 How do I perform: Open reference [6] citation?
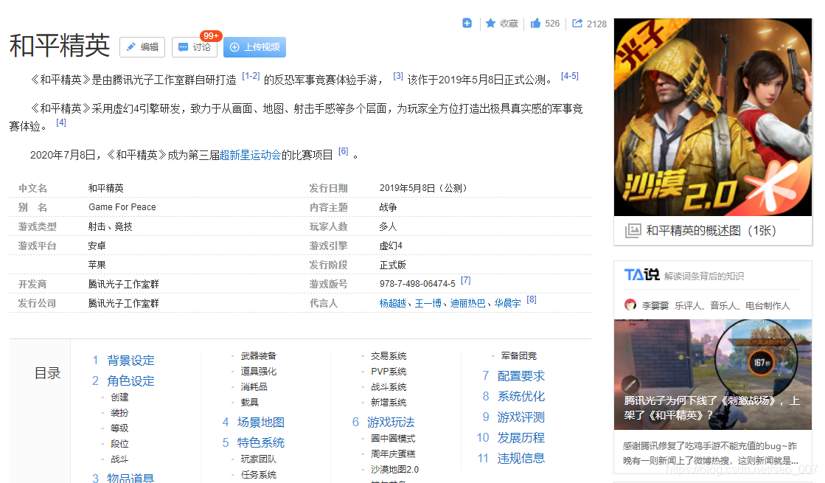343,151
